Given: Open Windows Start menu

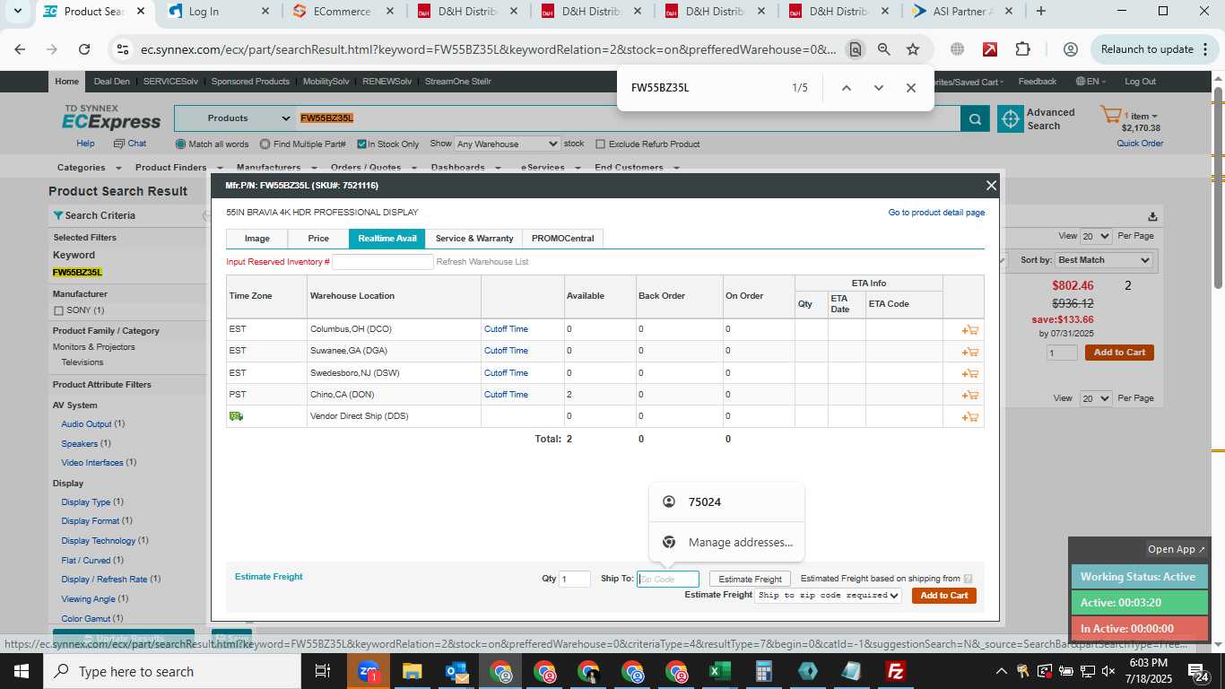Looking at the screenshot, I should point(22,671).
